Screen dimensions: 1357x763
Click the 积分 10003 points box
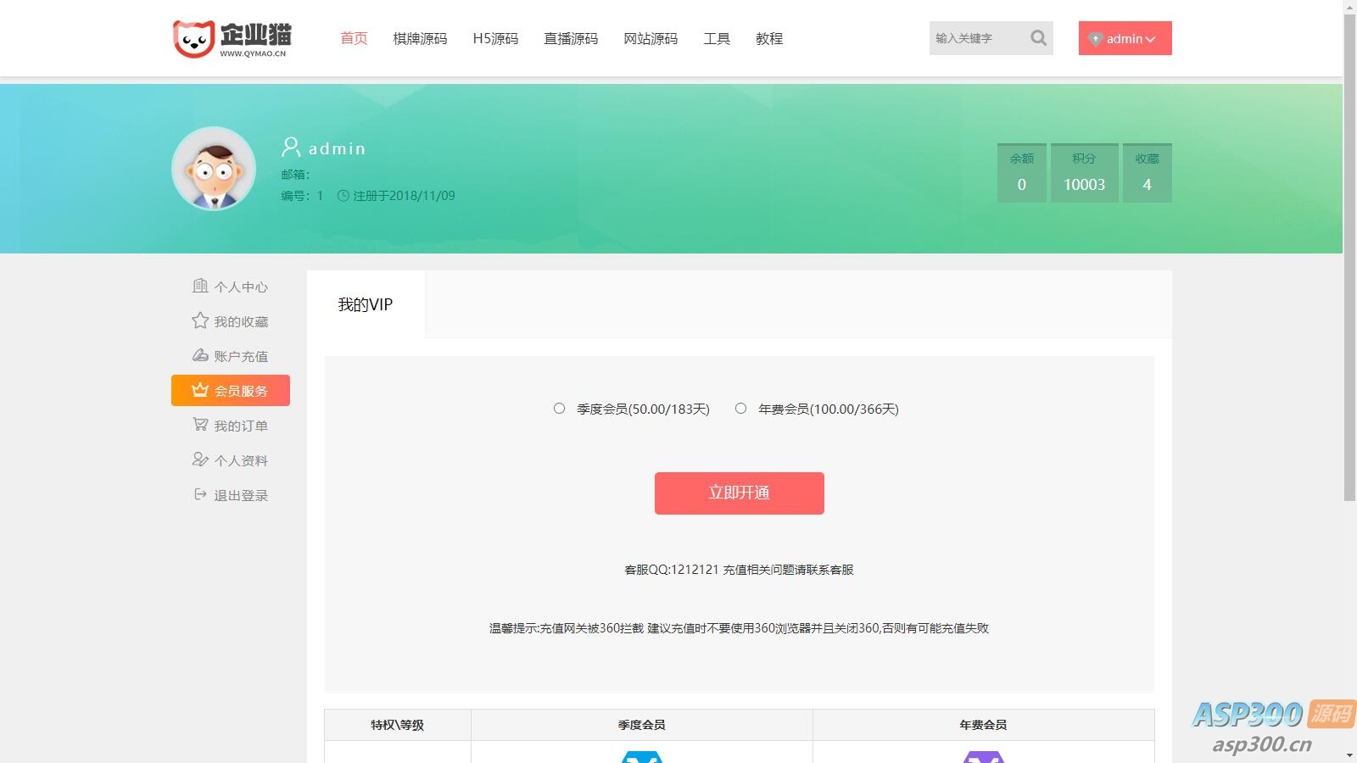1085,173
